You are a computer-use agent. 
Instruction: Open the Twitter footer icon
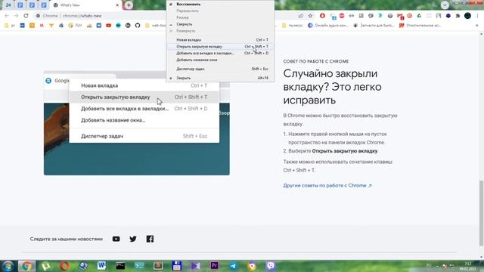click(x=133, y=239)
